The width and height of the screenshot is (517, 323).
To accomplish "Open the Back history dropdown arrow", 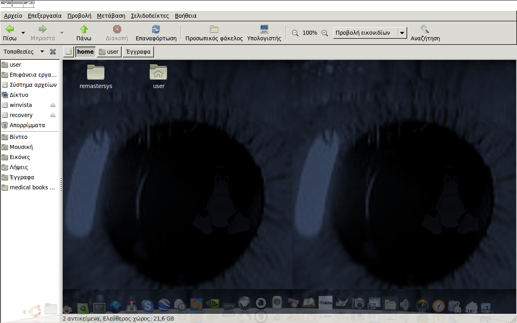I will (x=23, y=33).
